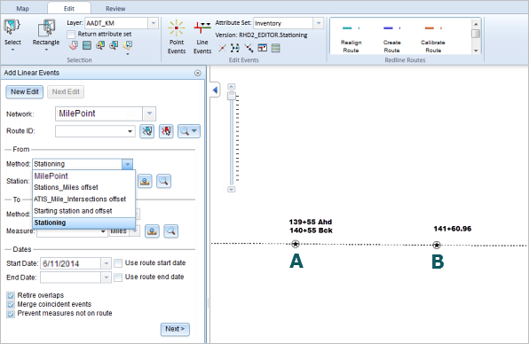Click the Realign Route redline tool
Screen dimensions: 529x344
351,39
